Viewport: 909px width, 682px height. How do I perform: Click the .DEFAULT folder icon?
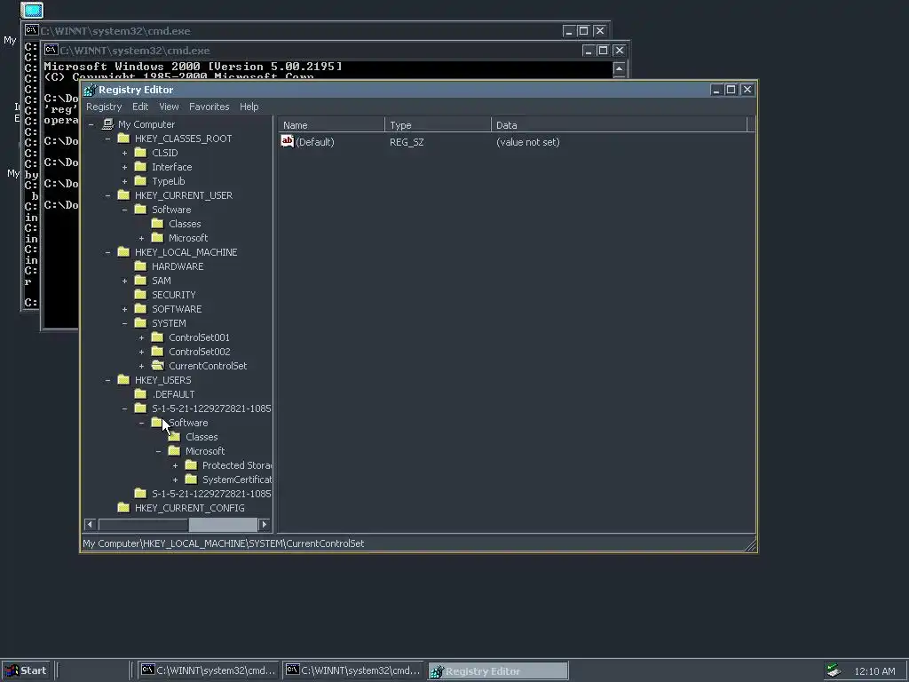point(140,393)
